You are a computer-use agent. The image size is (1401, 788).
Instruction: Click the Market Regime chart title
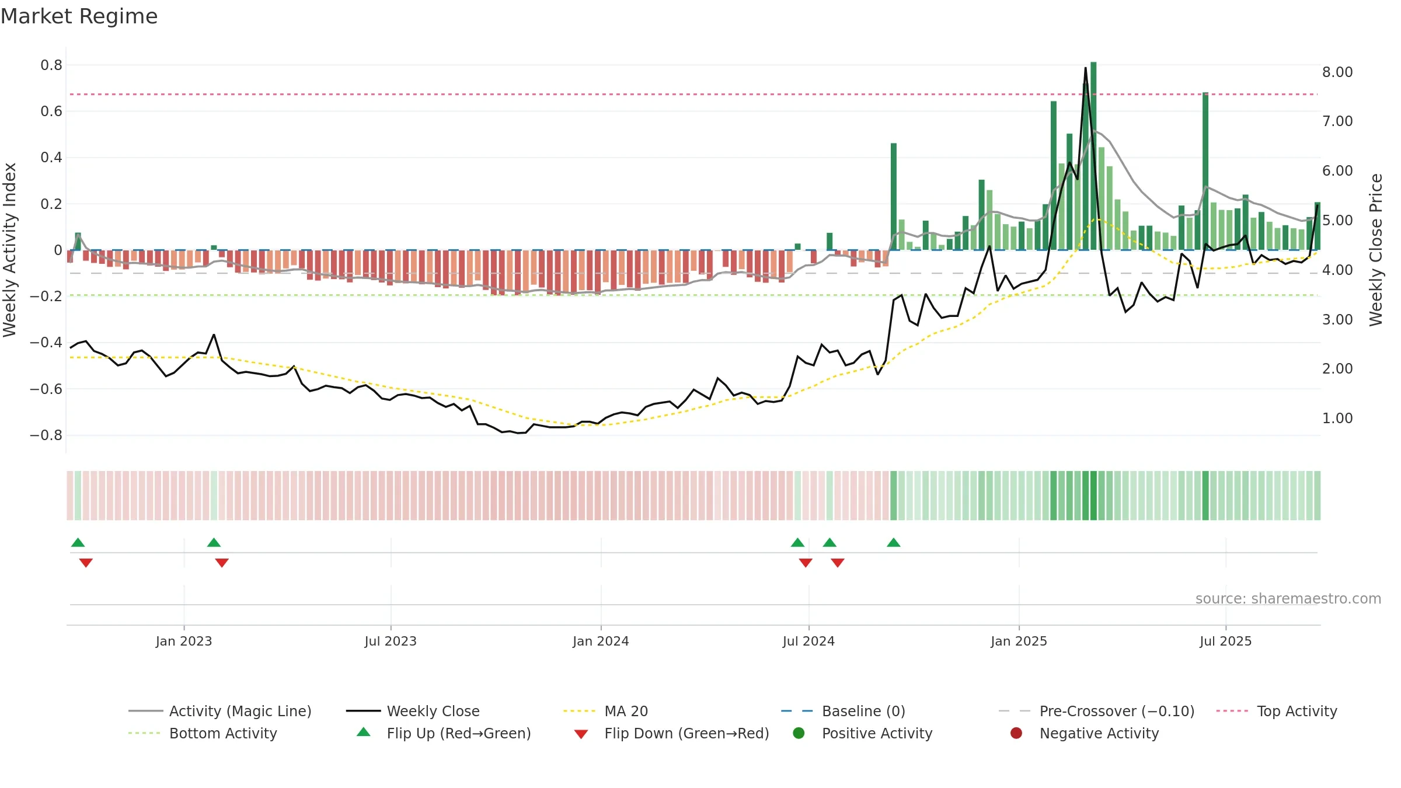tap(79, 16)
